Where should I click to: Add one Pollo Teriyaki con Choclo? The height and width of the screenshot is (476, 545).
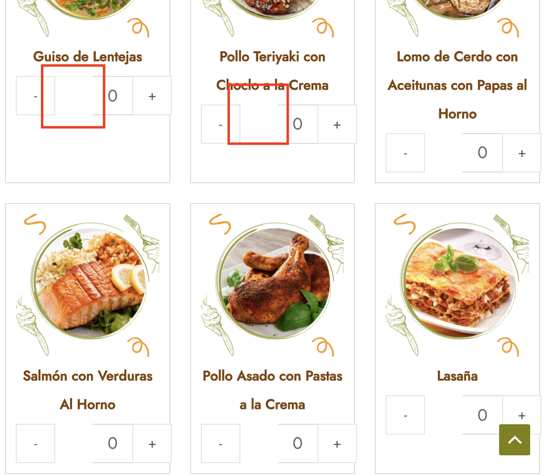click(x=337, y=124)
